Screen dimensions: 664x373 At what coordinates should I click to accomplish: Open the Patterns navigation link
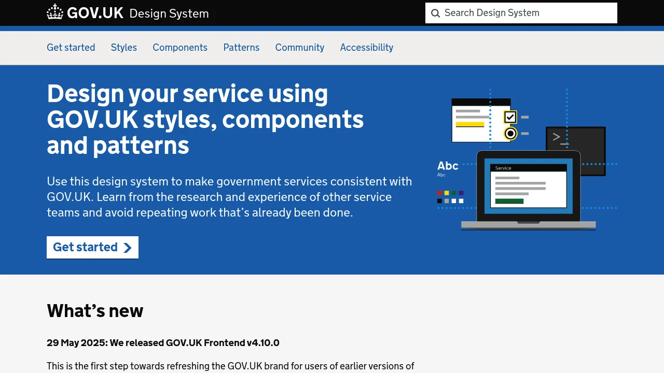point(241,48)
